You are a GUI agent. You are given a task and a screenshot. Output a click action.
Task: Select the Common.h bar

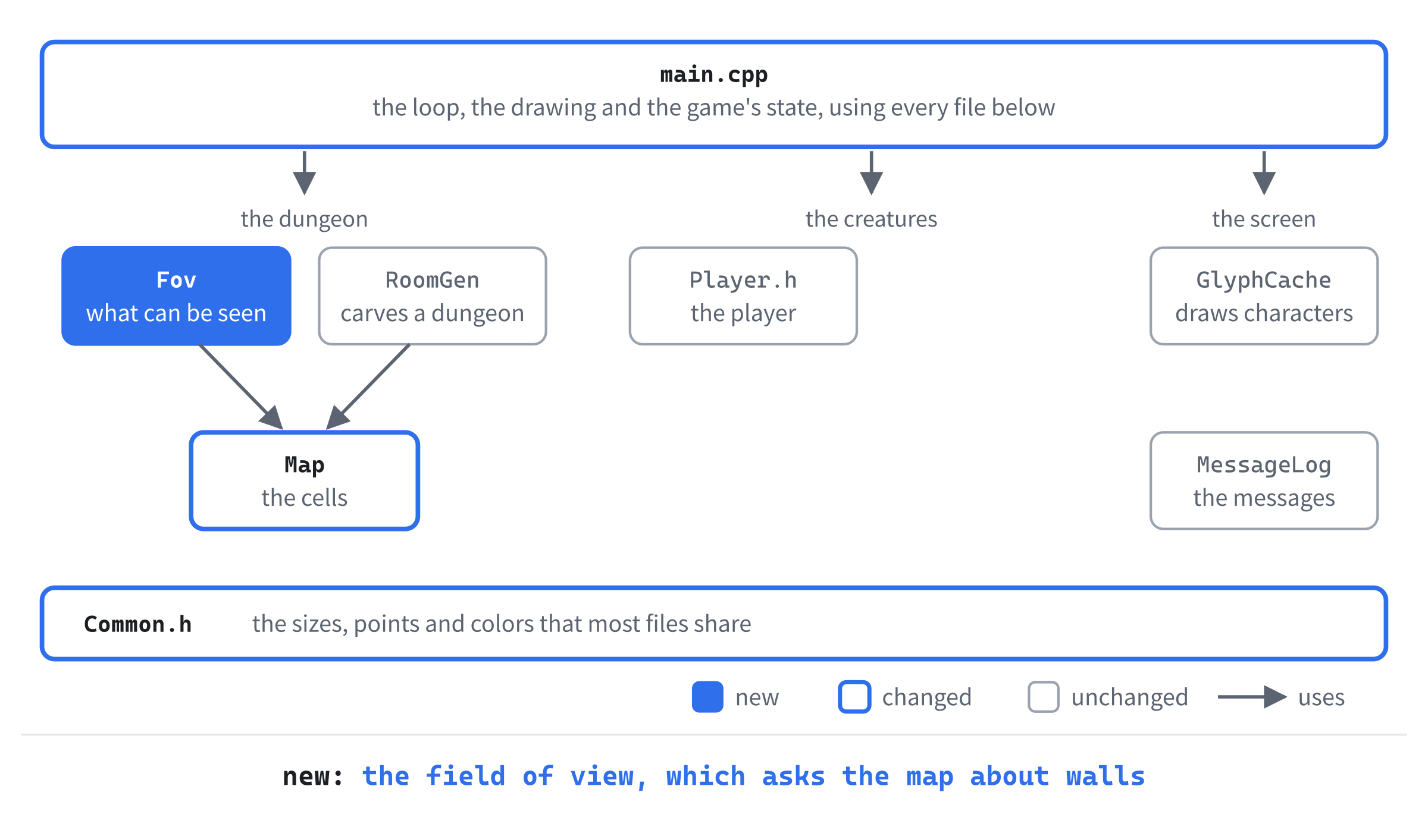[x=713, y=624]
